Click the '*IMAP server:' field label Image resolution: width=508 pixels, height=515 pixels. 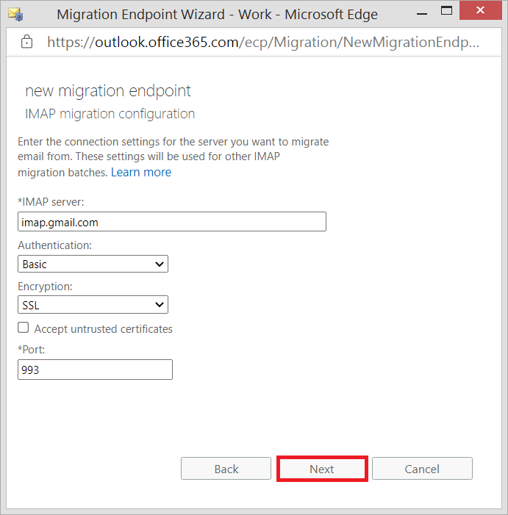click(x=51, y=202)
